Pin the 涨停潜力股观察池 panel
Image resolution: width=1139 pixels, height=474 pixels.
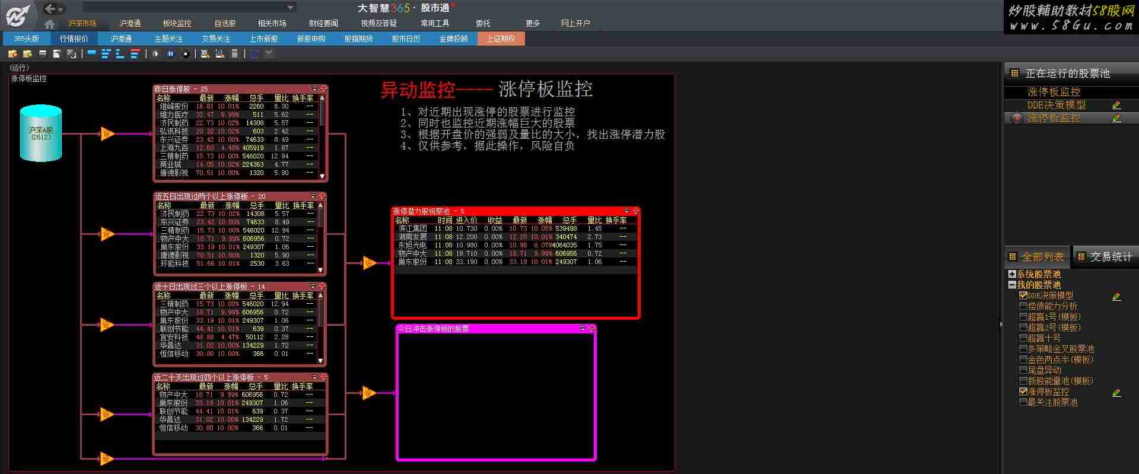pos(635,211)
